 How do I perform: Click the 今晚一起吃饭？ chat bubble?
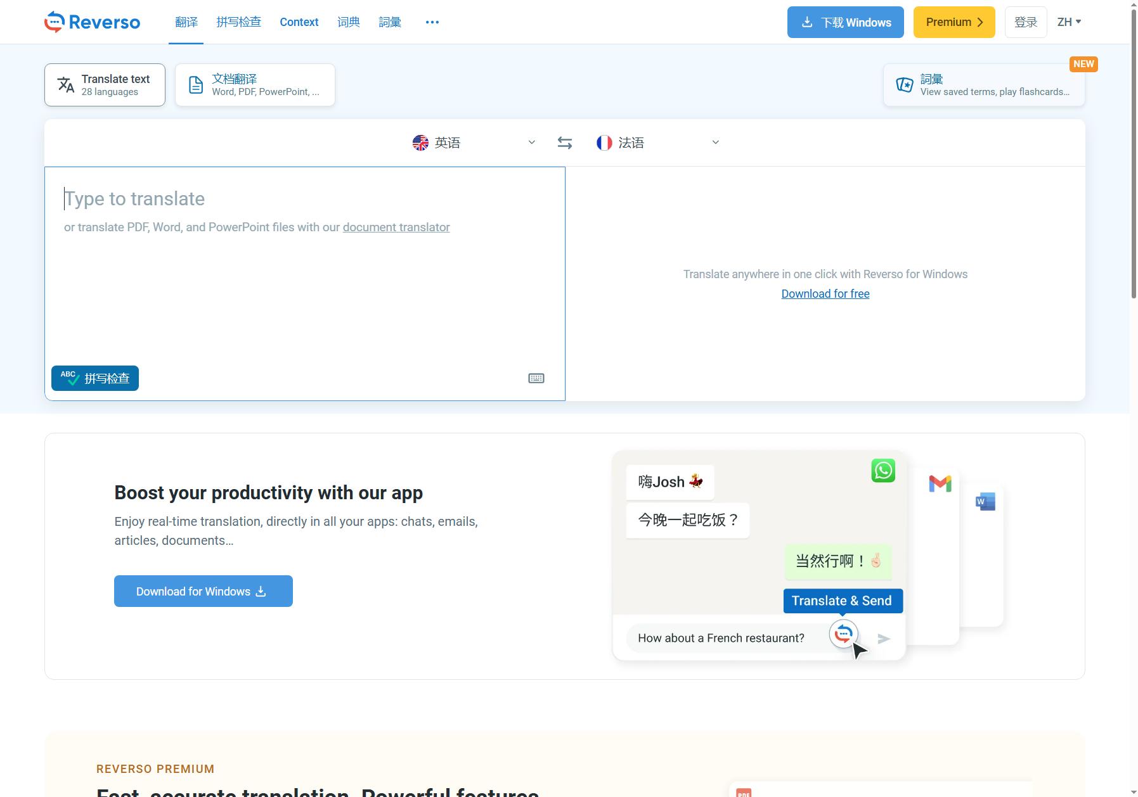tap(688, 520)
